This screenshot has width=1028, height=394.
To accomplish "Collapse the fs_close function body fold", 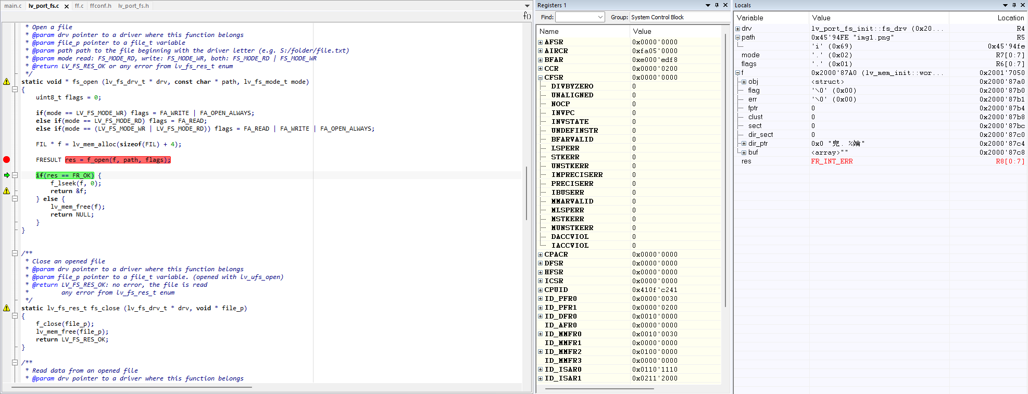I will pos(15,316).
